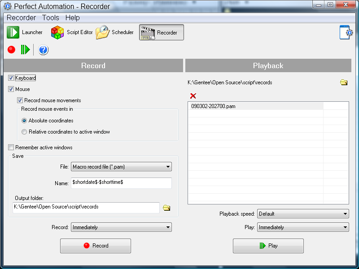The width and height of the screenshot is (359, 269).
Task: Click the large Record button
Action: point(96,246)
